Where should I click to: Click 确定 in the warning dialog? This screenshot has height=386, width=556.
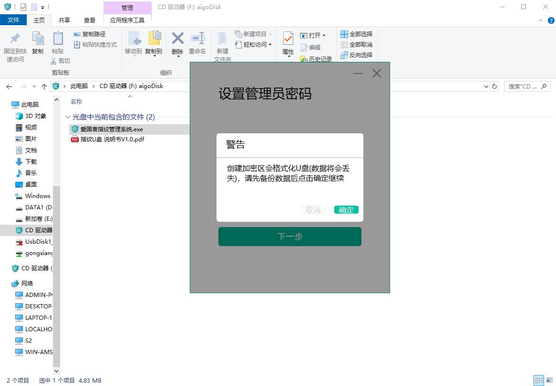pos(346,209)
